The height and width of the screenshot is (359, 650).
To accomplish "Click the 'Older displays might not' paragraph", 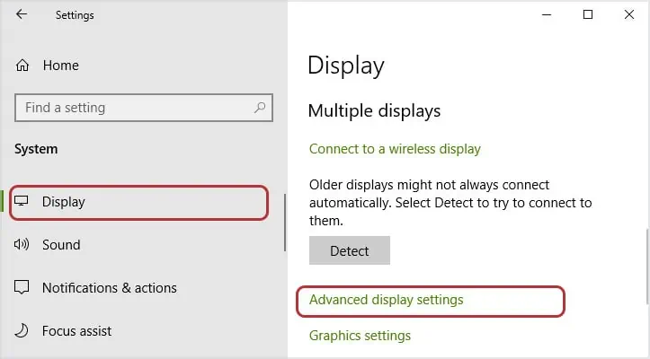I will (x=450, y=203).
